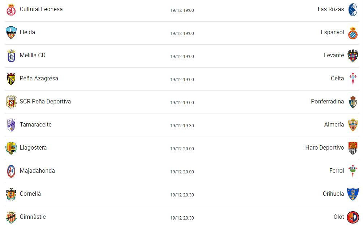The width and height of the screenshot is (363, 226).
Task: Click the Cultural Leonesa club crest
Action: 11,10
